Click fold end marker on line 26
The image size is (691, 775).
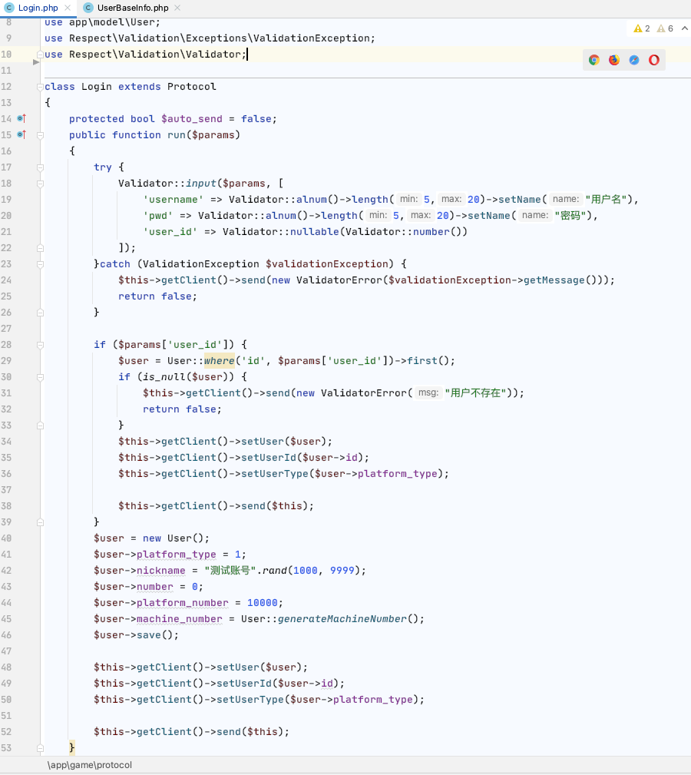[x=40, y=313]
